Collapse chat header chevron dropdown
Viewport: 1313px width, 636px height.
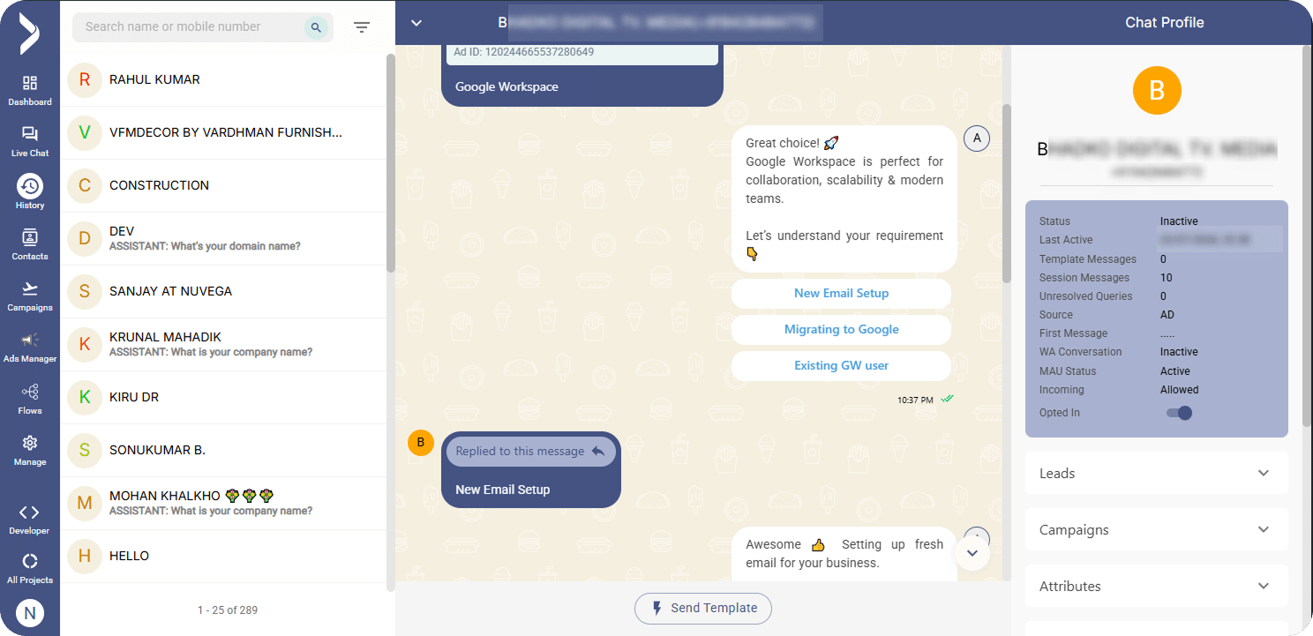[416, 23]
